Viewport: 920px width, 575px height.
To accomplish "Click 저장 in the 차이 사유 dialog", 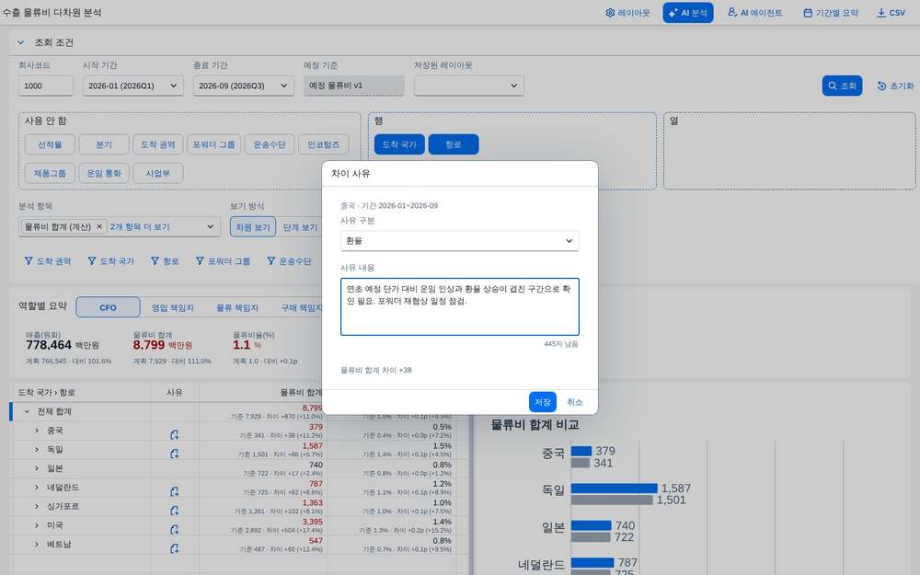I will tap(542, 402).
